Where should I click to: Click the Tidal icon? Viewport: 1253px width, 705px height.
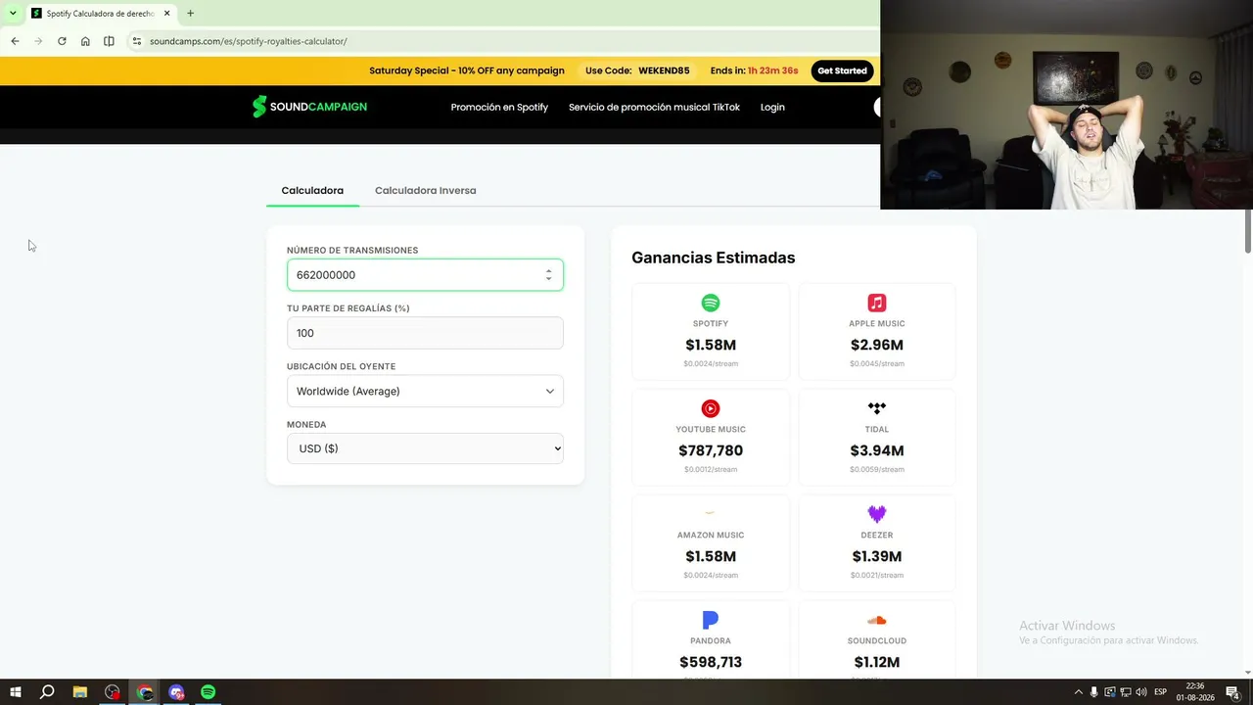[877, 408]
